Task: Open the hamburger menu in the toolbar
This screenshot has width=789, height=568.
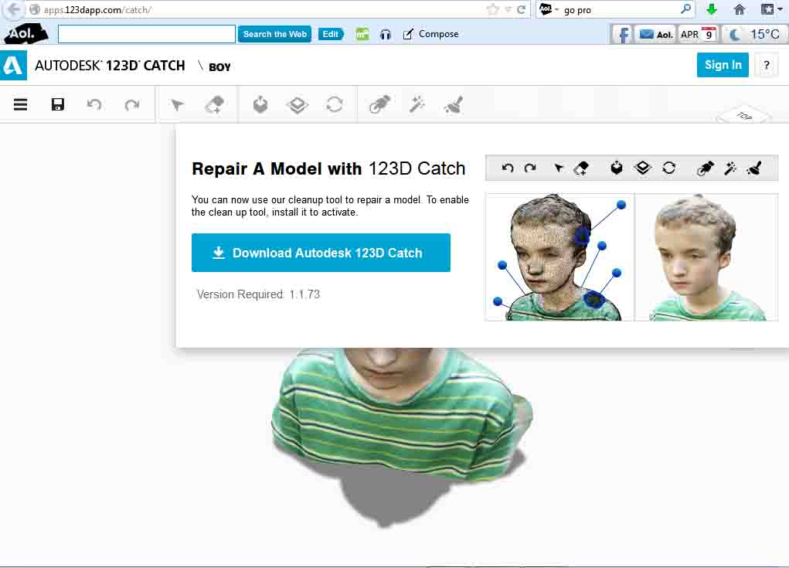Action: coord(20,104)
